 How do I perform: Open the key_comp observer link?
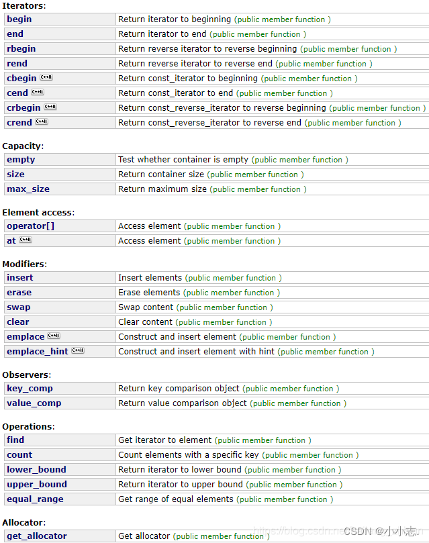tap(30, 388)
